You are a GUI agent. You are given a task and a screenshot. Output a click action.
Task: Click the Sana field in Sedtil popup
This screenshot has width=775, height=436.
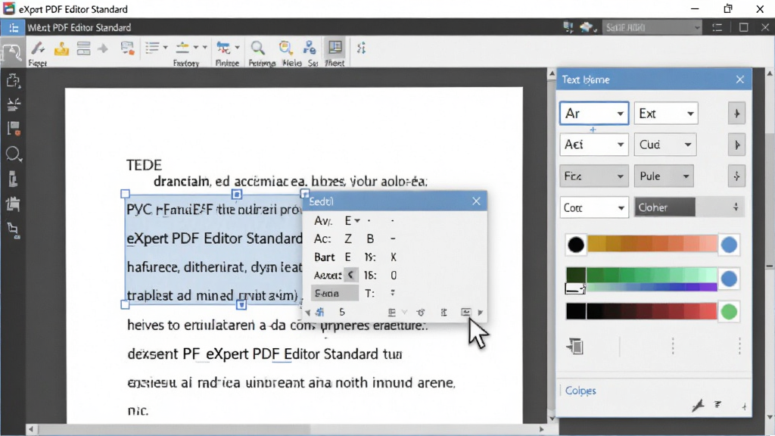[335, 293]
